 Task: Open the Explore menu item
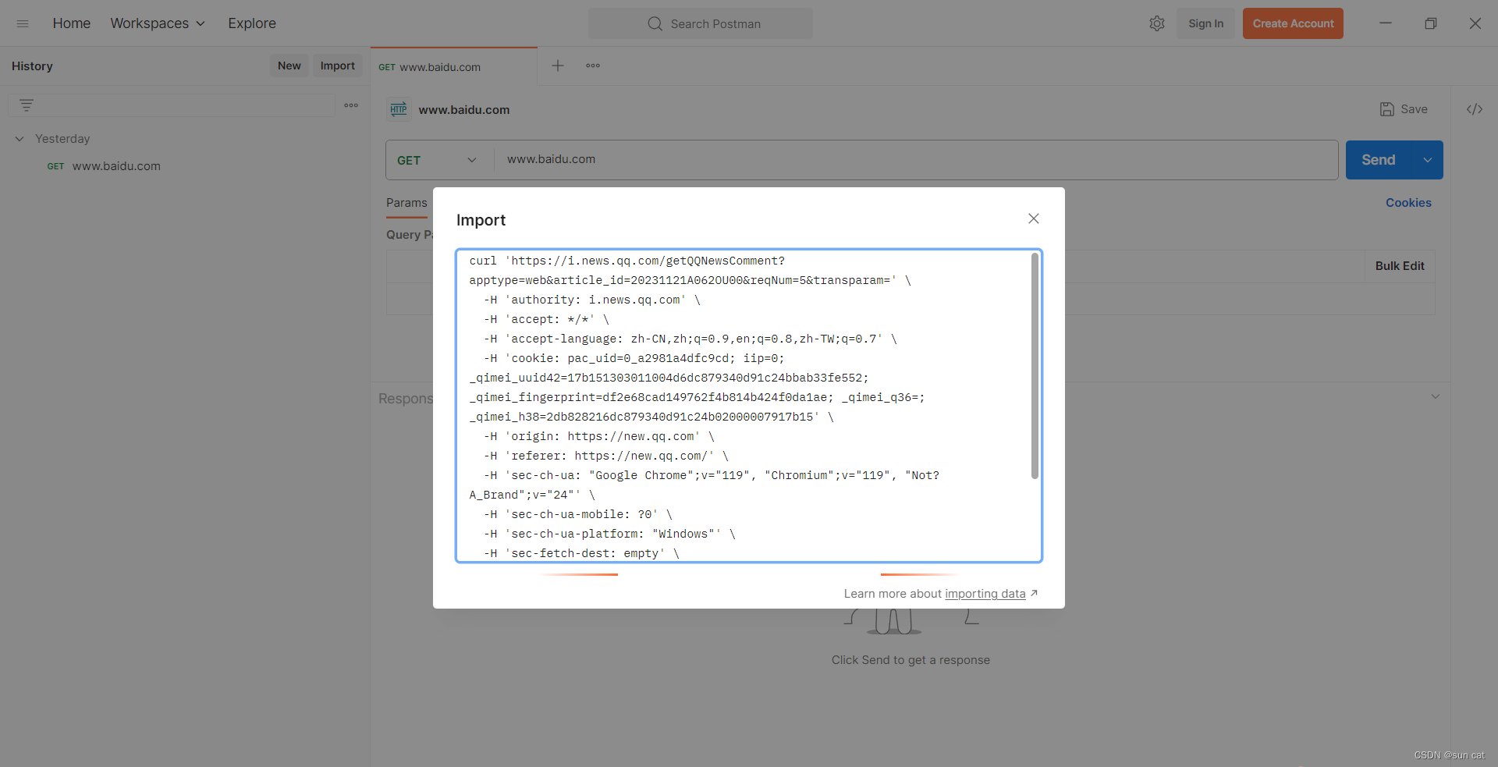click(x=252, y=23)
